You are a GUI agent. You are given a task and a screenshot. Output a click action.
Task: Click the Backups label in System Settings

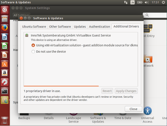[24, 118]
